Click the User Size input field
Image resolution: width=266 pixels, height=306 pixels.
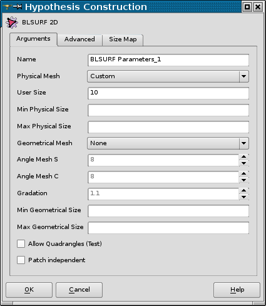click(168, 93)
